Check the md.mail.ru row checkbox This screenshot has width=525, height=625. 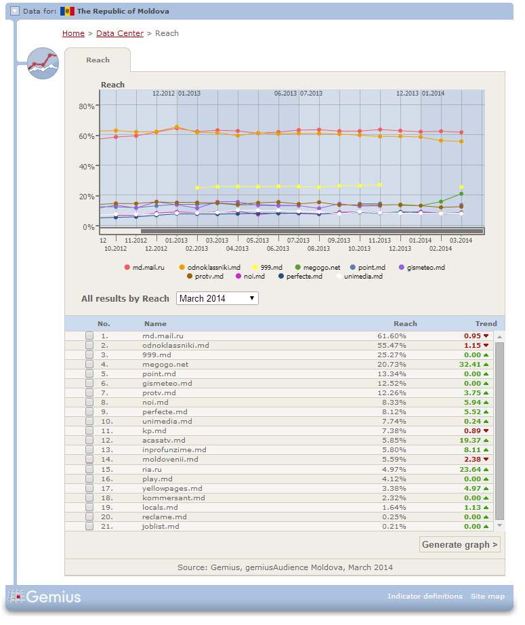pos(89,336)
